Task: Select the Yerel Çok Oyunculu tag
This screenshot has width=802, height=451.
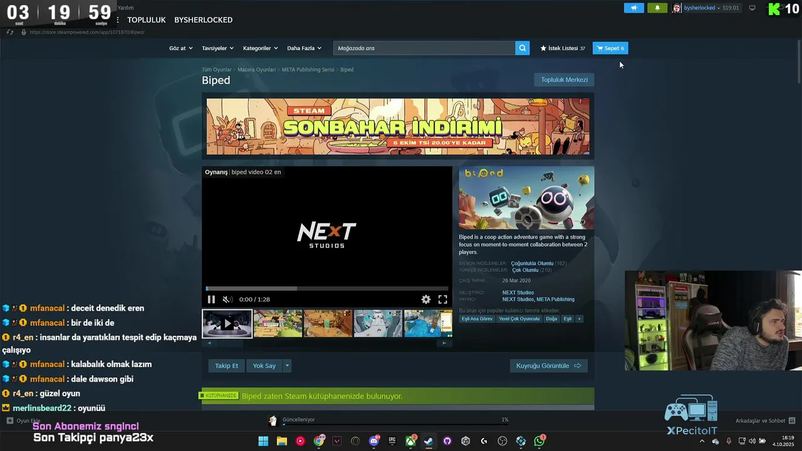Action: point(519,319)
